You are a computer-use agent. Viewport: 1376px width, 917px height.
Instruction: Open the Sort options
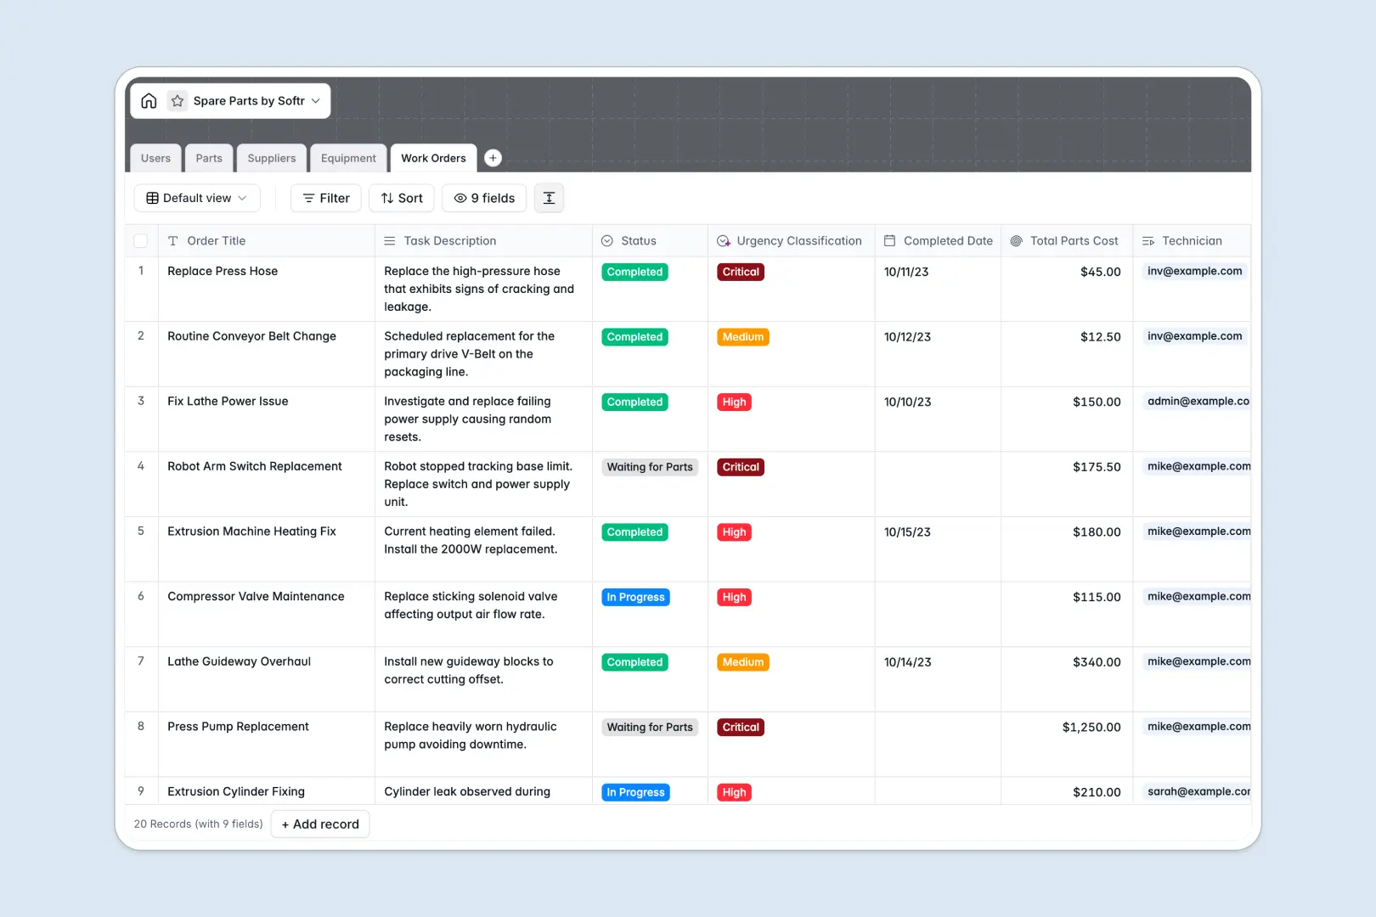click(x=401, y=198)
